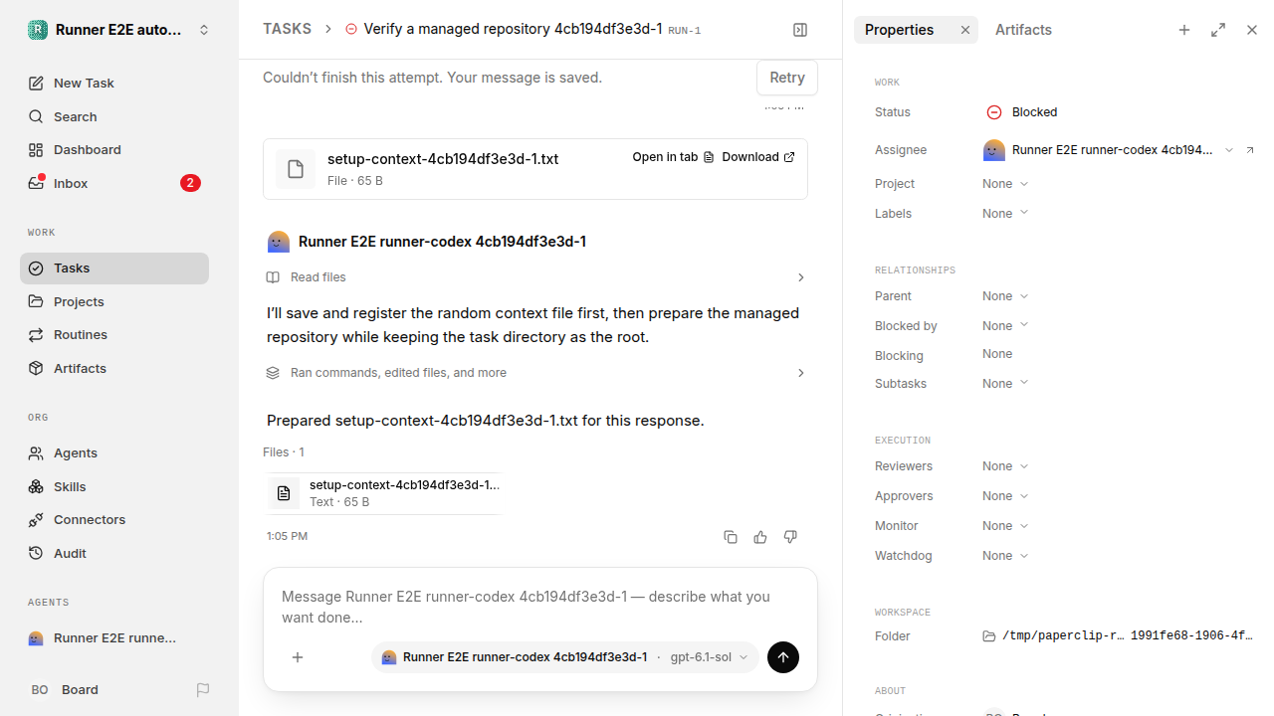Image resolution: width=1274 pixels, height=716 pixels.
Task: Open agent and model selector gpt-6.1-sol
Action: (x=565, y=657)
